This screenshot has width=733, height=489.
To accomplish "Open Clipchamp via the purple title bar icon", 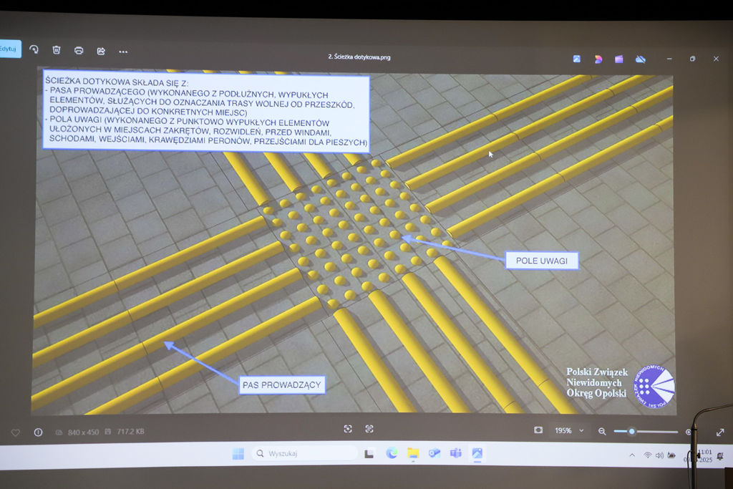I will click(618, 59).
